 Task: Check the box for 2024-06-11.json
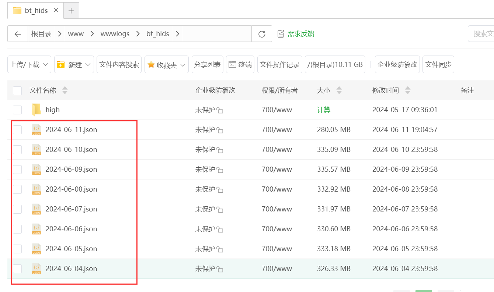coord(17,129)
